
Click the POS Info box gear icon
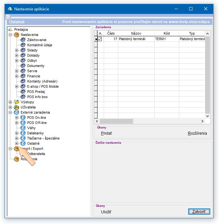coord(23,97)
